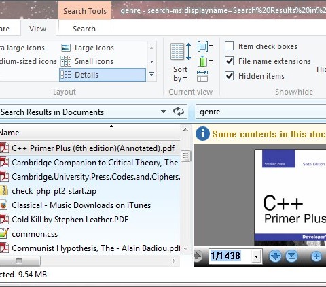Switch to the Search ribbon tab

pyautogui.click(x=84, y=29)
